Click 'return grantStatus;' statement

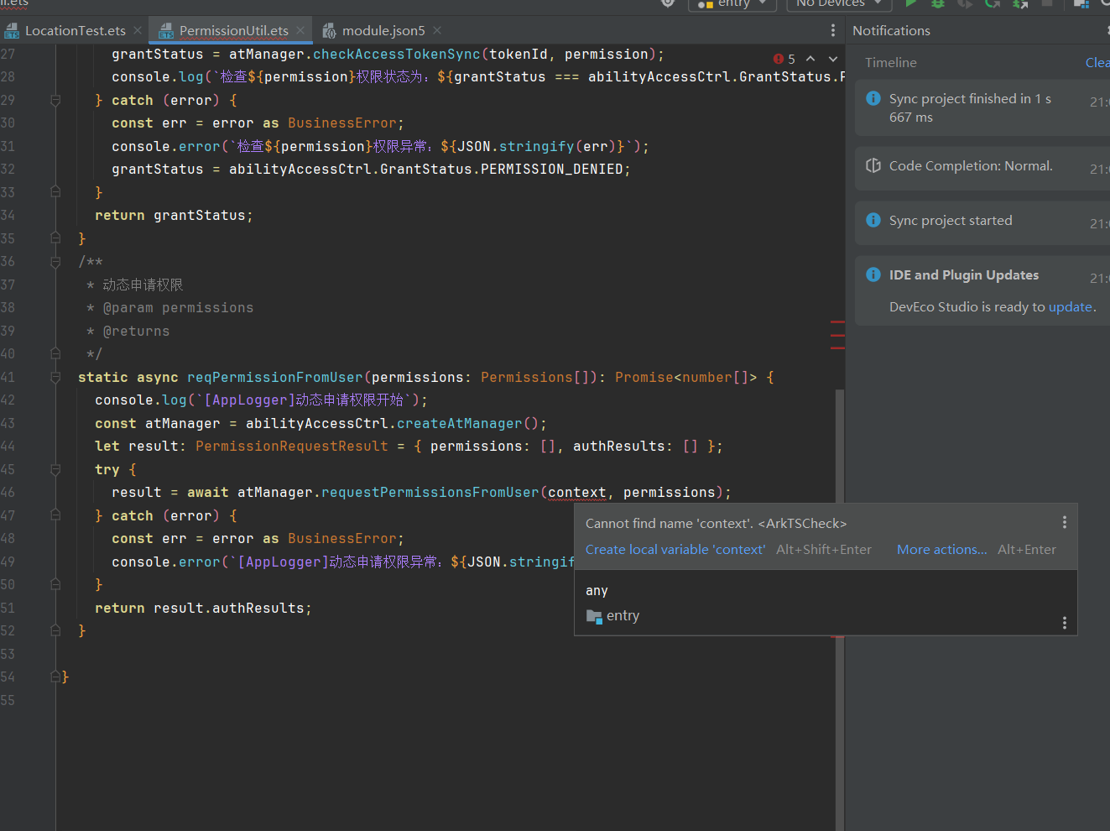tap(174, 216)
